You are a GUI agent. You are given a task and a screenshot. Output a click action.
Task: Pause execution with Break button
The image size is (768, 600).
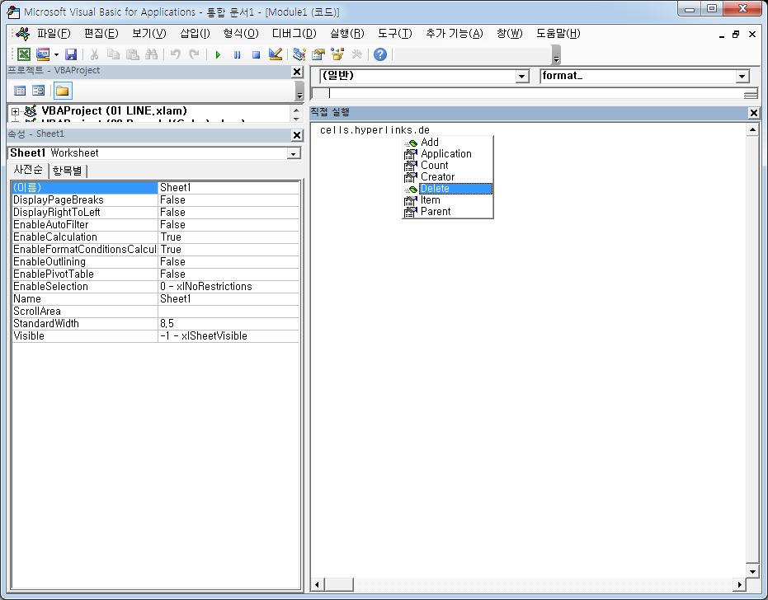[x=237, y=55]
